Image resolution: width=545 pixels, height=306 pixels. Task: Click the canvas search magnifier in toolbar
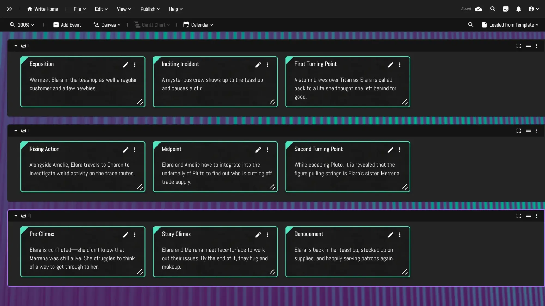tap(471, 25)
